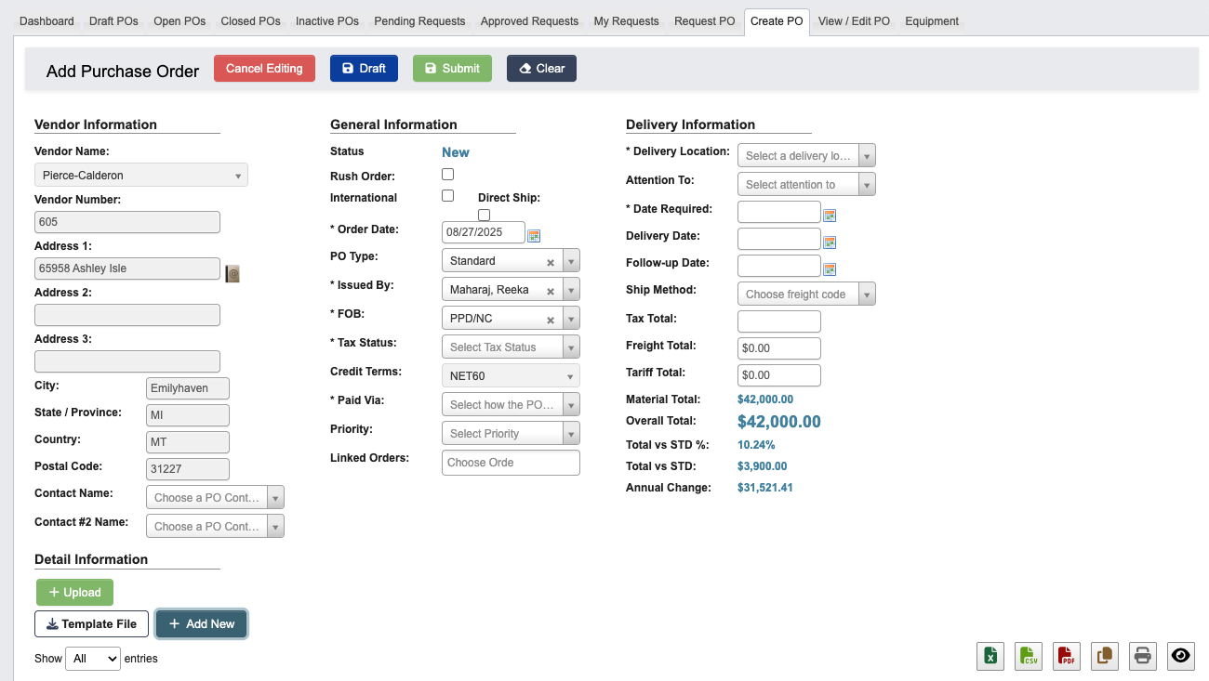Remove the FOB PPD/NC selection

[551, 320]
